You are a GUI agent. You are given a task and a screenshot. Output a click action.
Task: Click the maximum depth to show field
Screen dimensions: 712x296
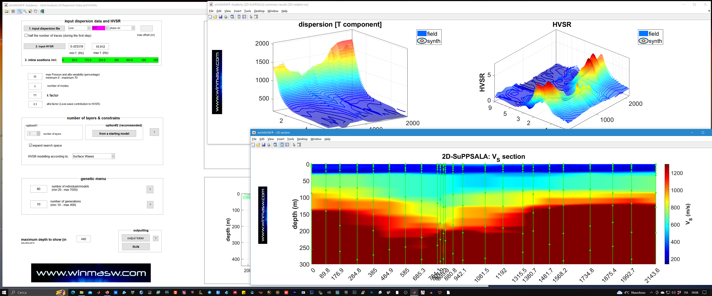[x=83, y=239]
